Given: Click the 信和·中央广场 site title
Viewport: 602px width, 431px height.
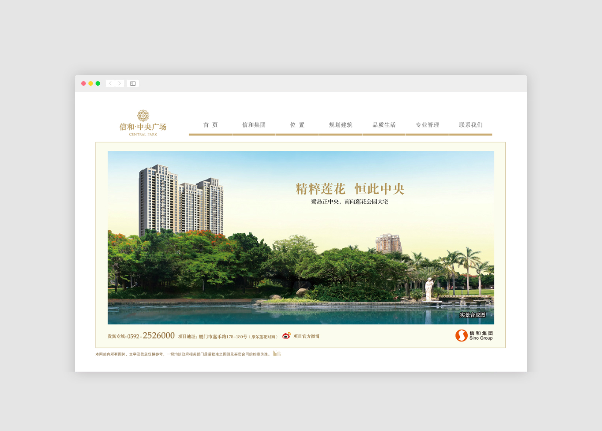Looking at the screenshot, I should tap(143, 127).
